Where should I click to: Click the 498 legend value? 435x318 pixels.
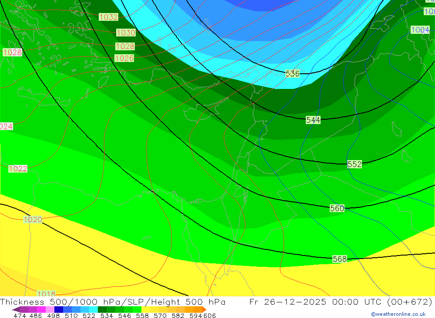(x=53, y=315)
